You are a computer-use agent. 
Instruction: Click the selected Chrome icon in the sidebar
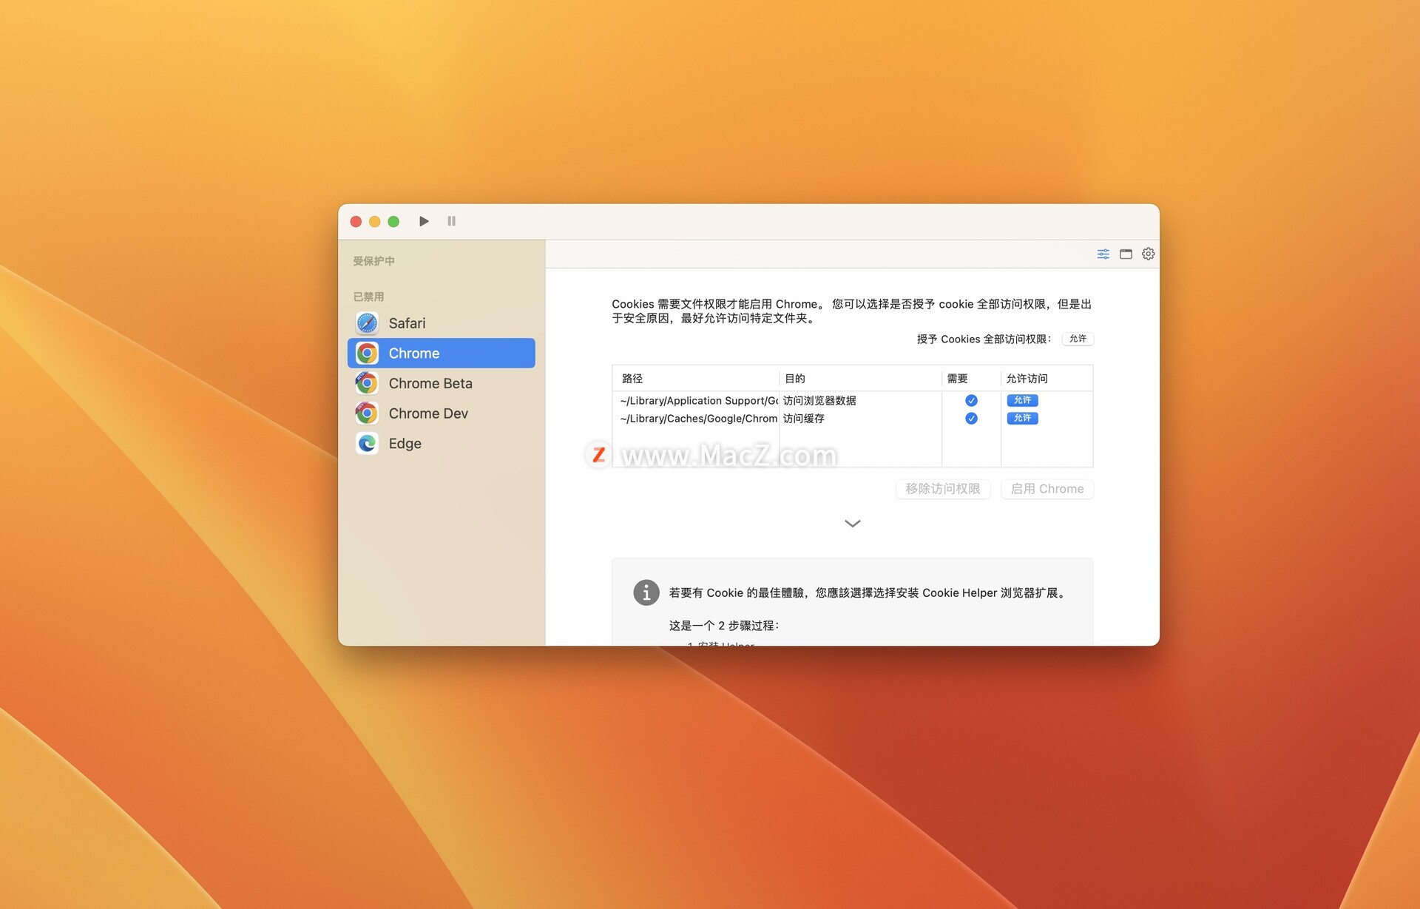[367, 353]
